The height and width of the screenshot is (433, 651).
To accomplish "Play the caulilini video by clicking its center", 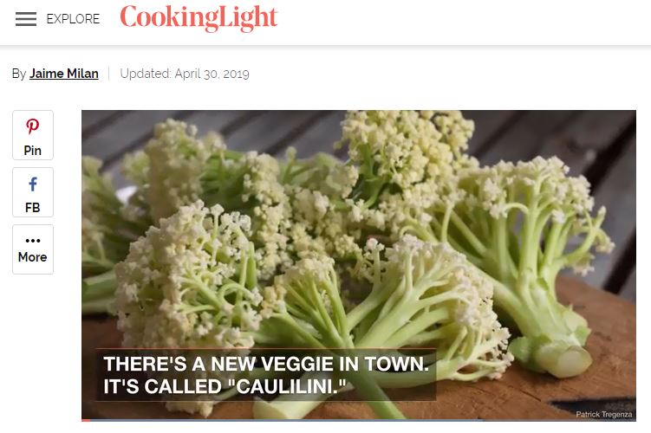I will [x=359, y=266].
